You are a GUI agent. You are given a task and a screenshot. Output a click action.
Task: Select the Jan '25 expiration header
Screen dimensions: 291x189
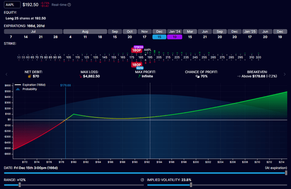(250, 31)
